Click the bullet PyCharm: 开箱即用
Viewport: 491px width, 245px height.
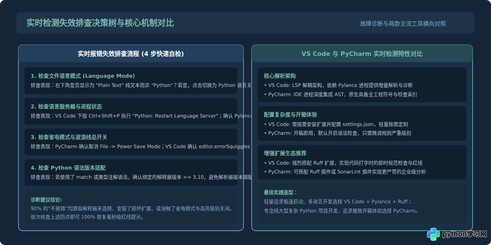(x=338, y=133)
